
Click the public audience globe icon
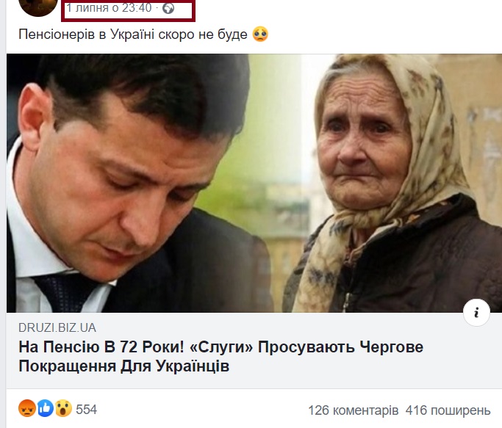click(x=168, y=8)
